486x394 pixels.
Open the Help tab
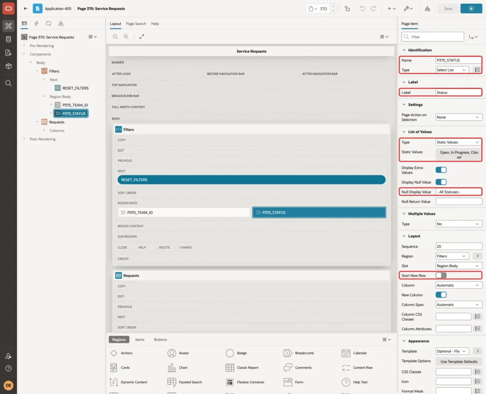click(x=155, y=24)
